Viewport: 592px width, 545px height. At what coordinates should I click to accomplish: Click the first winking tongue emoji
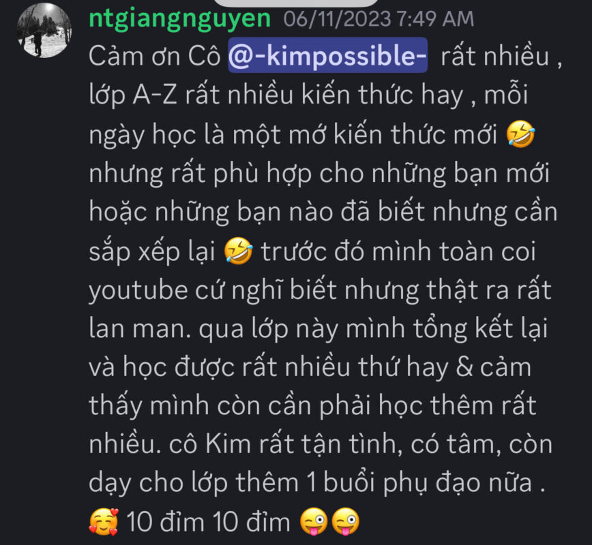[314, 522]
